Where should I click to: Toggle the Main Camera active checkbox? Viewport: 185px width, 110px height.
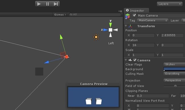(x=134, y=15)
